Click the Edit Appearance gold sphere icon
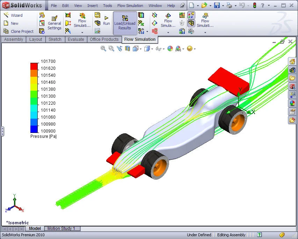 click(191, 48)
